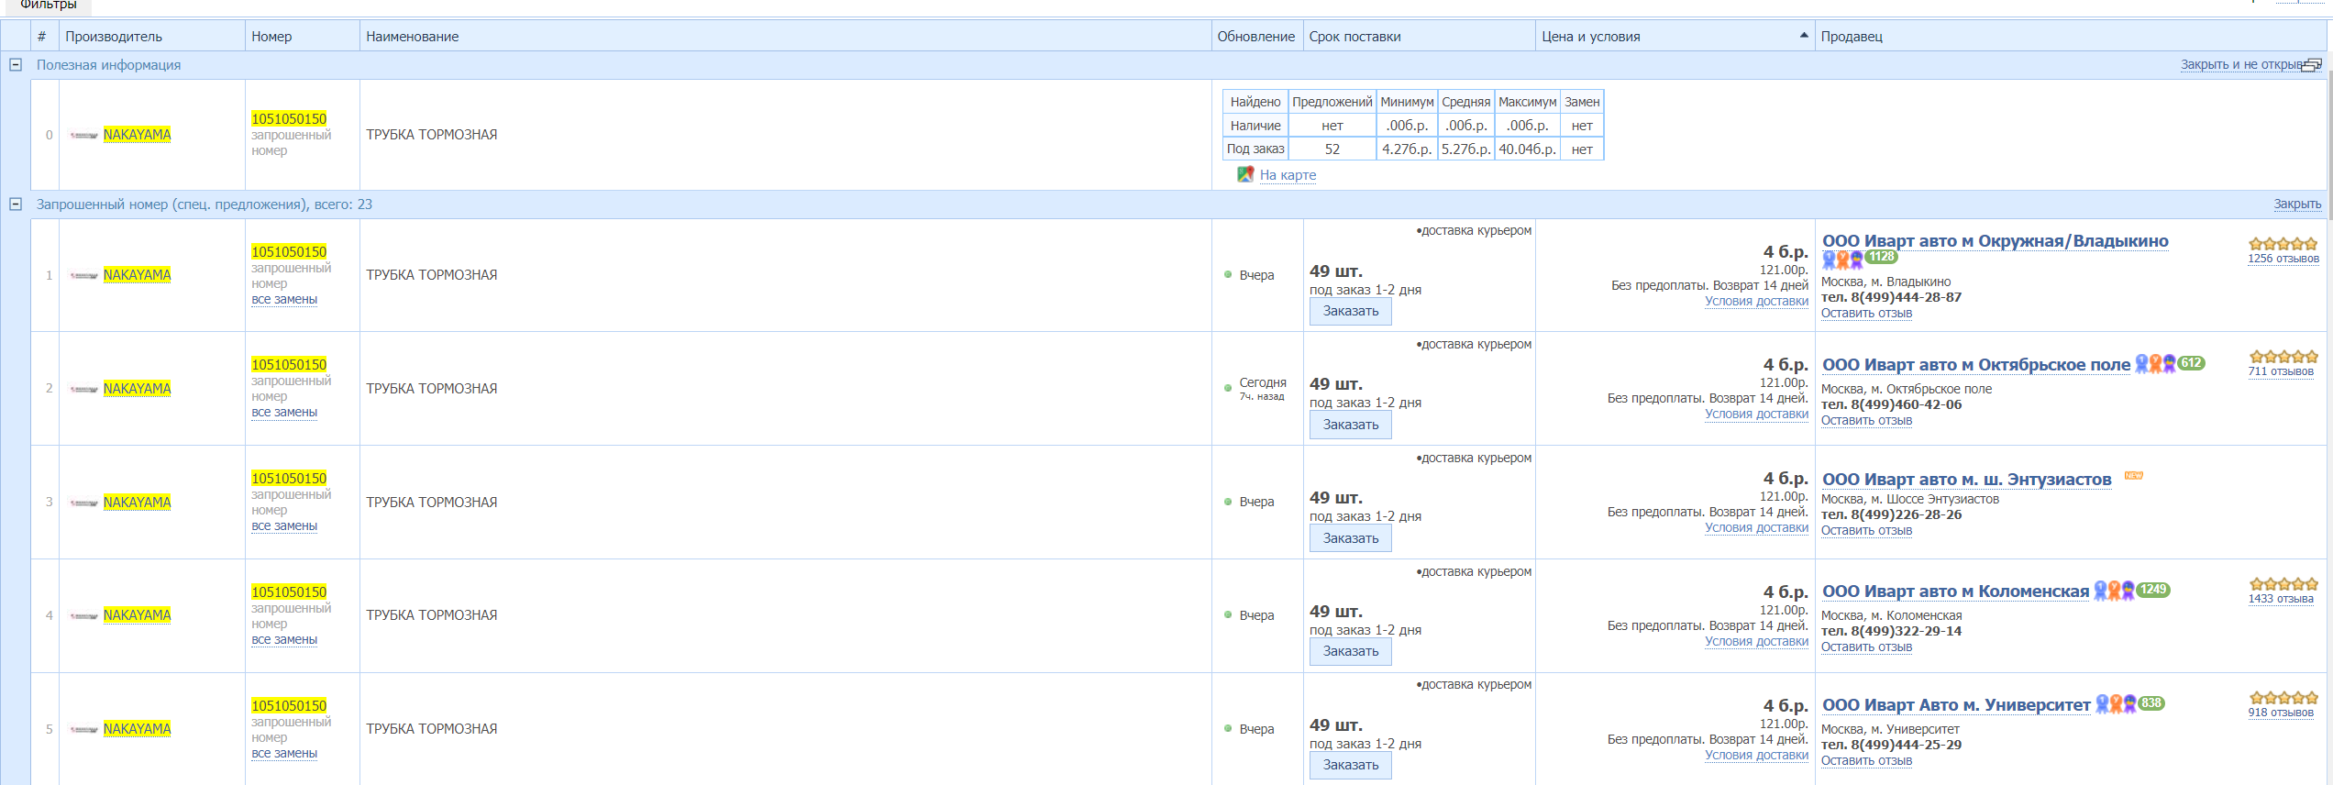Viewport: 2333px width, 785px height.
Task: Click the medal badges of Коломенская seller
Action: pyautogui.click(x=2114, y=592)
